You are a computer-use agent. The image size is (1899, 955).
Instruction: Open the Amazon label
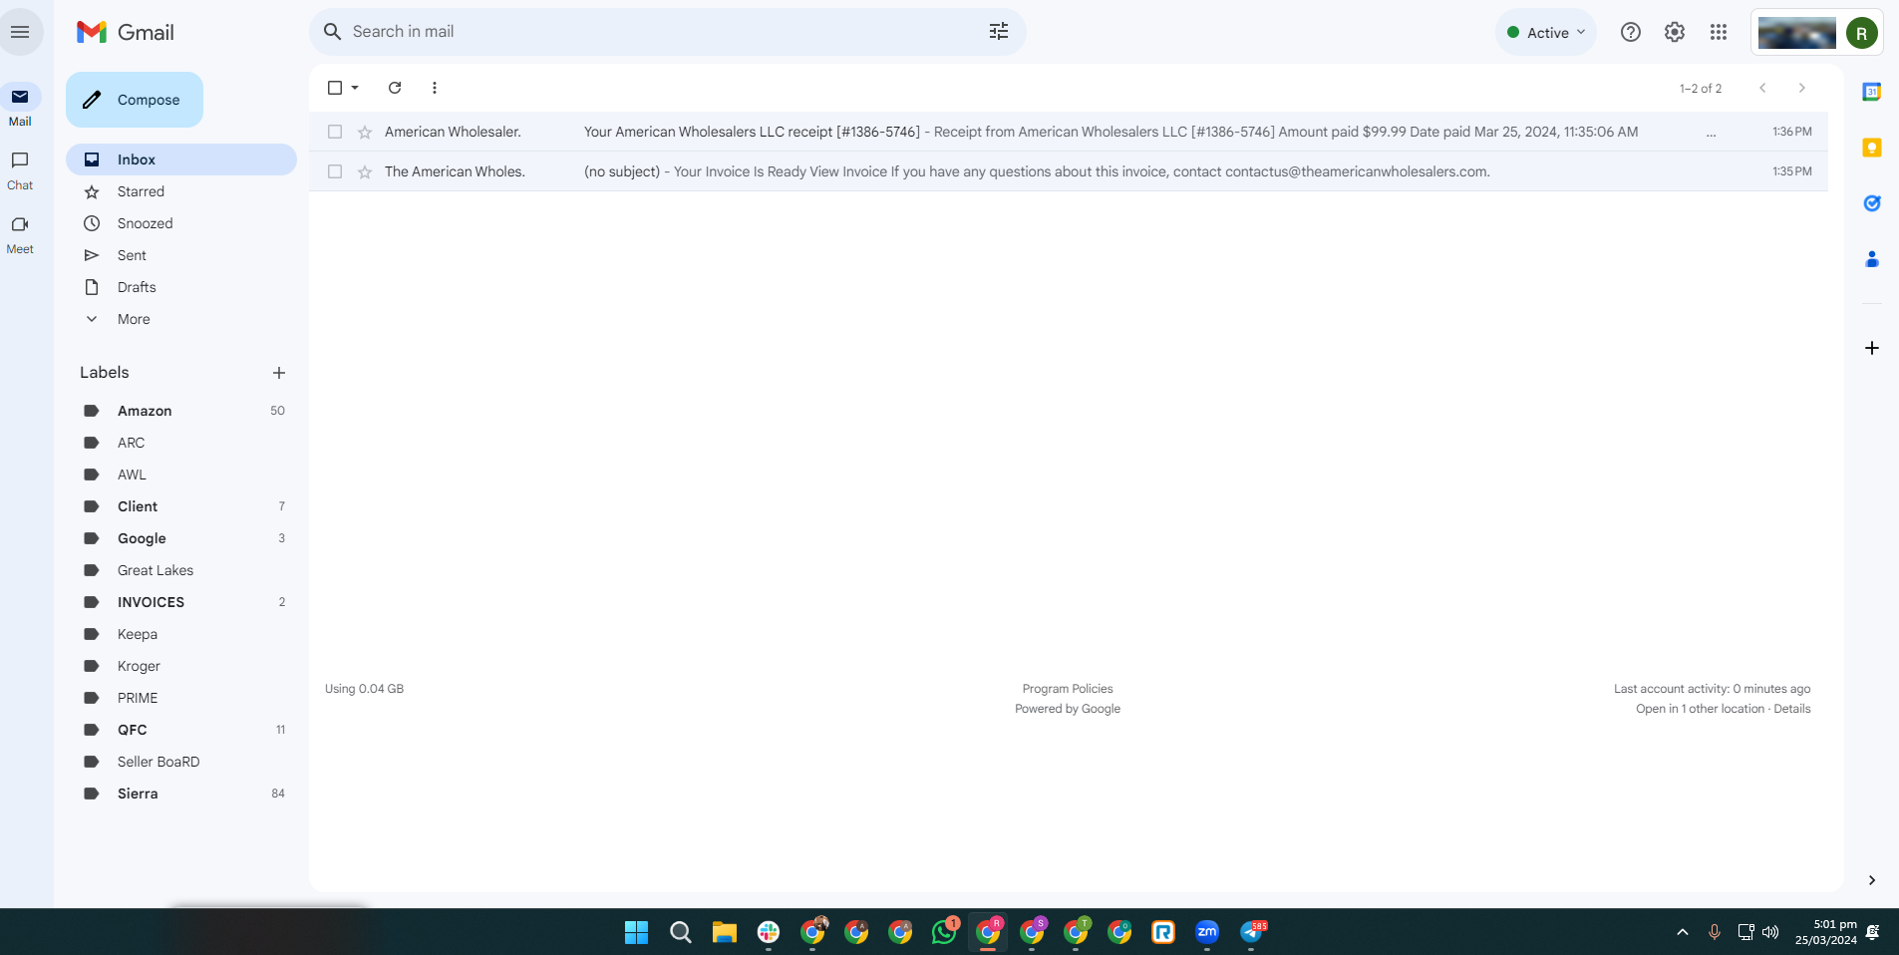tap(181, 411)
